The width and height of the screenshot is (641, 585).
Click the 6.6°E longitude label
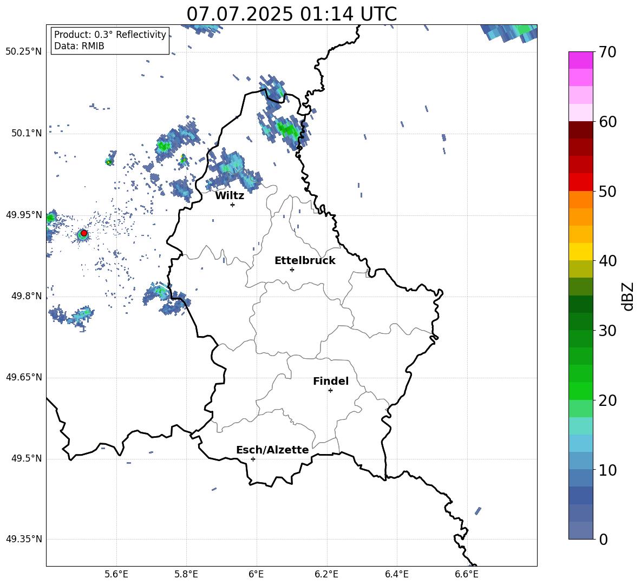click(x=467, y=575)
